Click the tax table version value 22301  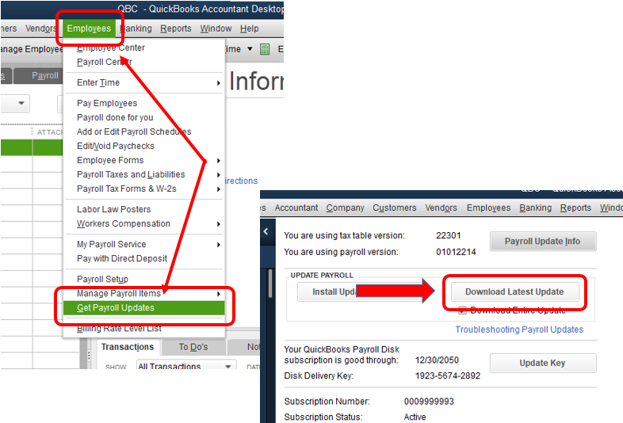tap(448, 235)
